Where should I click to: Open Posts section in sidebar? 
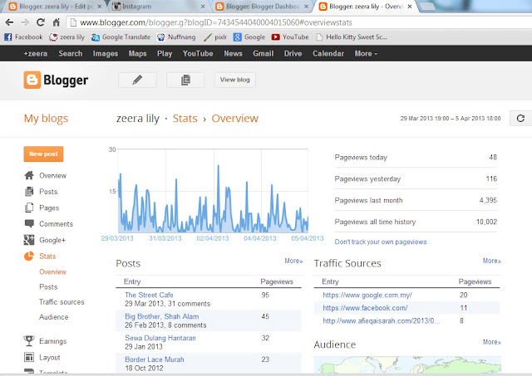[41, 192]
